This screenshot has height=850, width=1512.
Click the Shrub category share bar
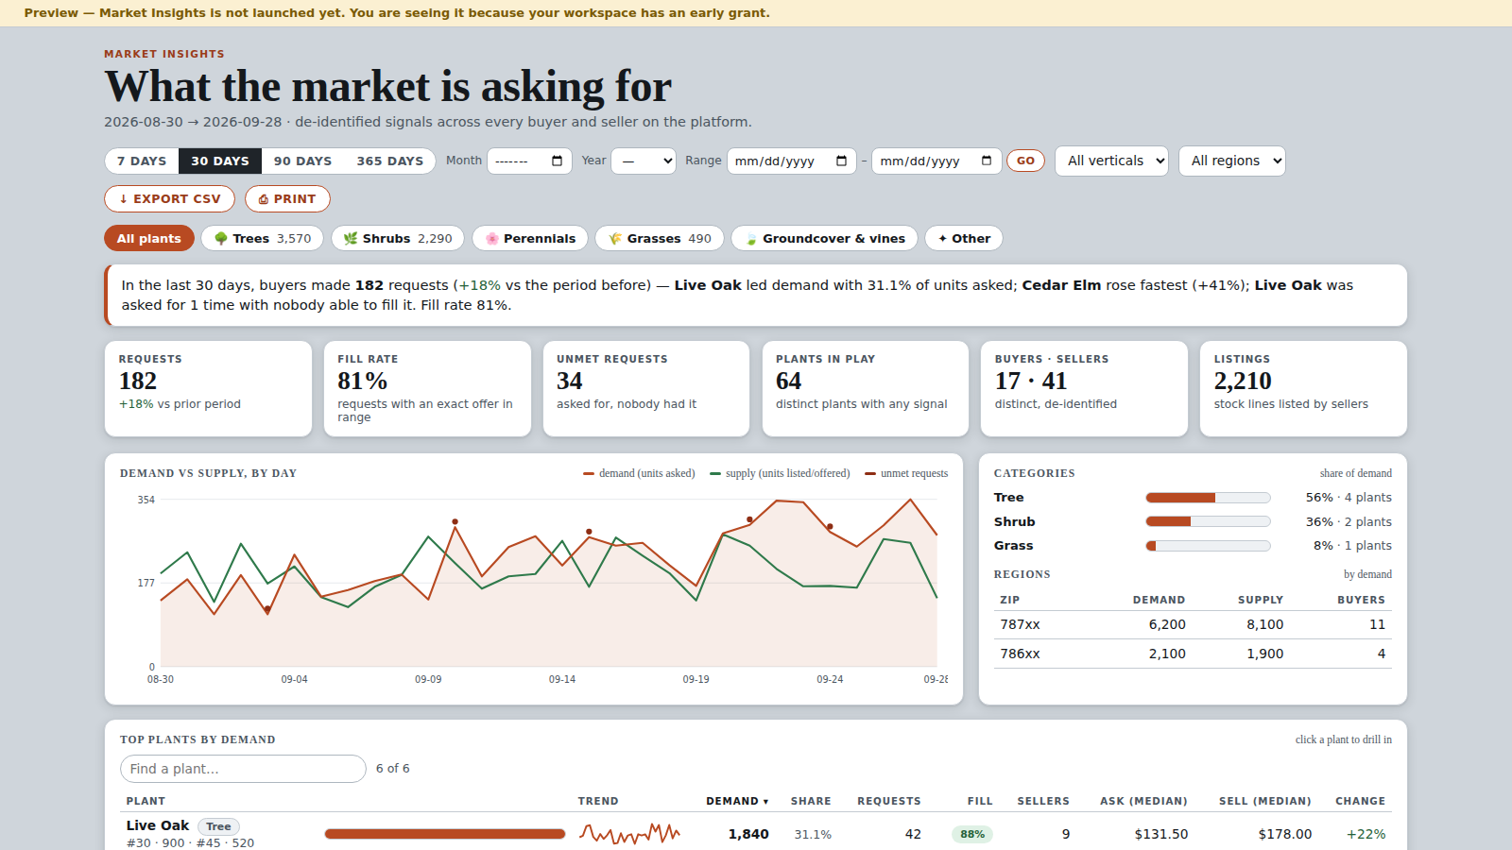coord(1208,521)
